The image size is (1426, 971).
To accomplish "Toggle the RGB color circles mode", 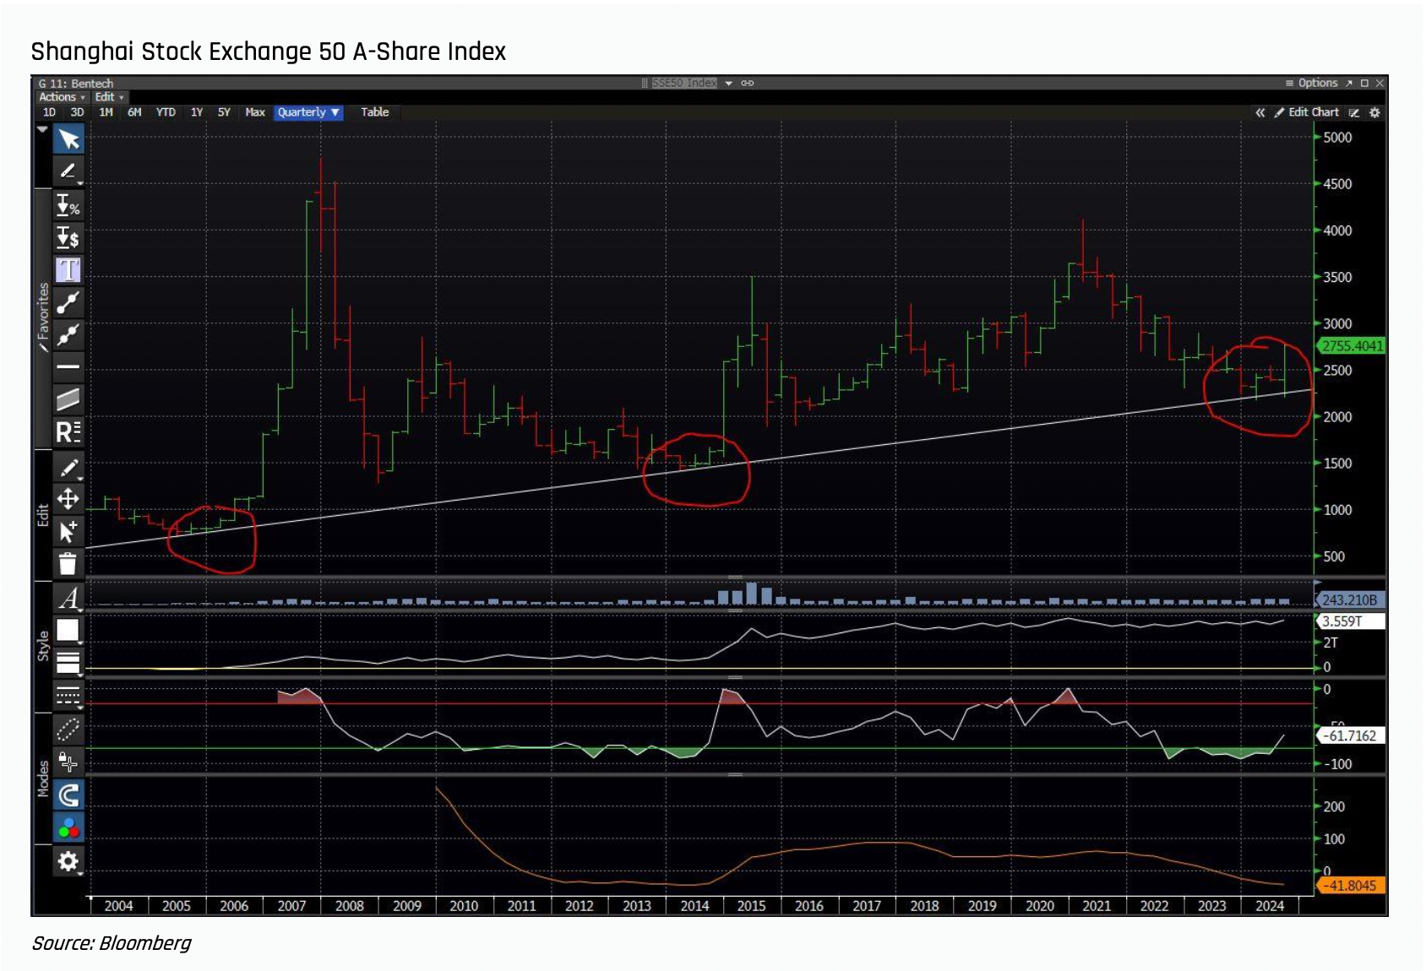I will tap(68, 827).
